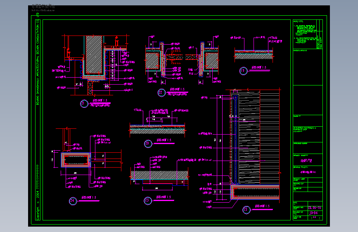This screenshot has height=232, width=358.
Task: Click the 1:5 scale label of detail 23
Action: (262, 206)
